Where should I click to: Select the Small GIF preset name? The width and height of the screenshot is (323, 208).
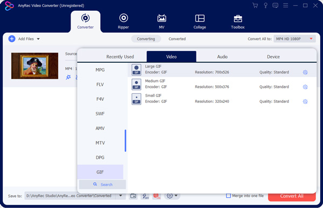click(x=153, y=95)
